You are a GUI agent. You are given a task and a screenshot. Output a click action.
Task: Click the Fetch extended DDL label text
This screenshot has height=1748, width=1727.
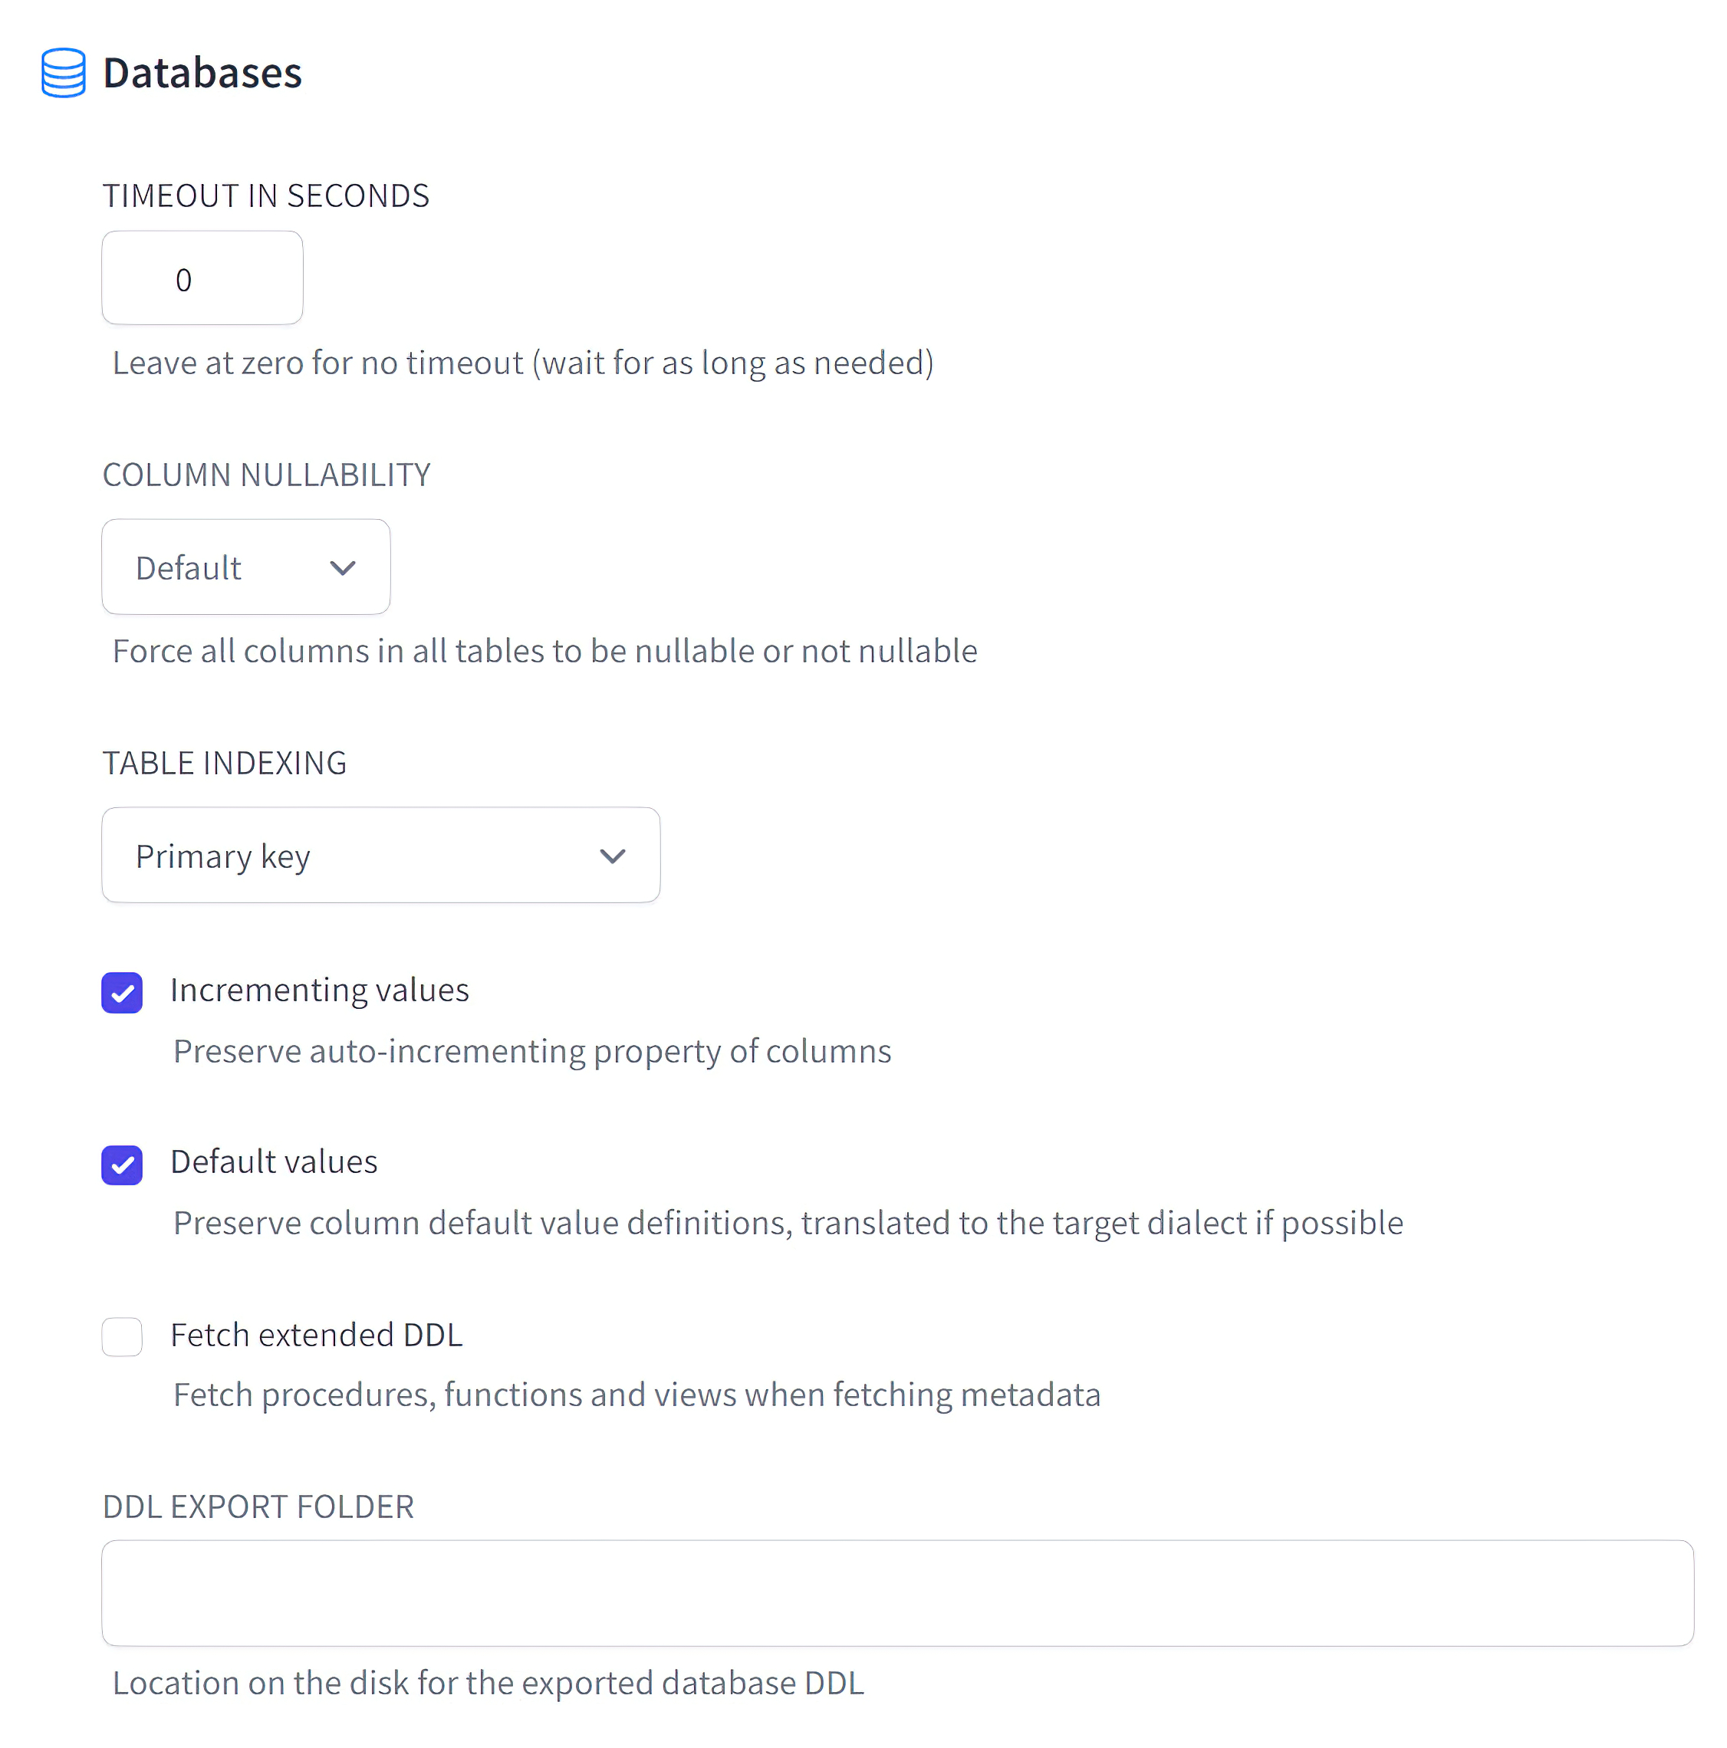(316, 1335)
